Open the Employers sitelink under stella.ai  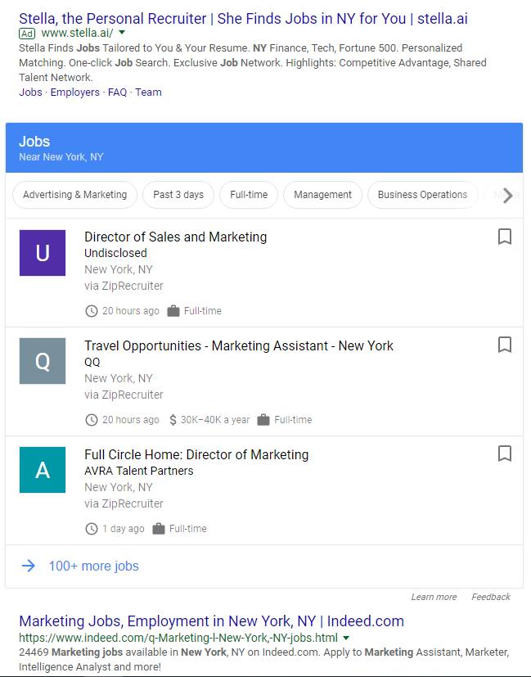[75, 93]
